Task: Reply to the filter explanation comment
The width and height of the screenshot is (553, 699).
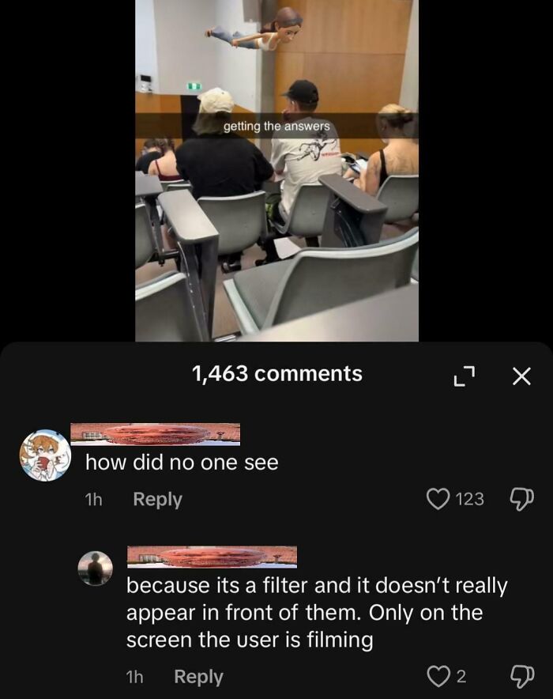Action: point(199,676)
